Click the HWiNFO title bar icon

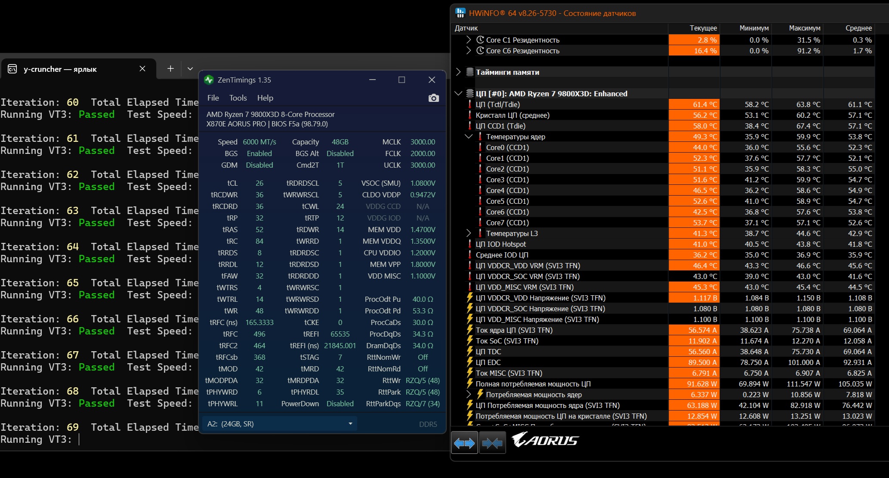(x=460, y=13)
